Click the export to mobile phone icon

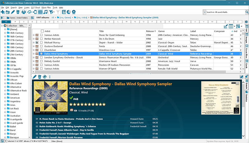pyautogui.click(x=35, y=12)
